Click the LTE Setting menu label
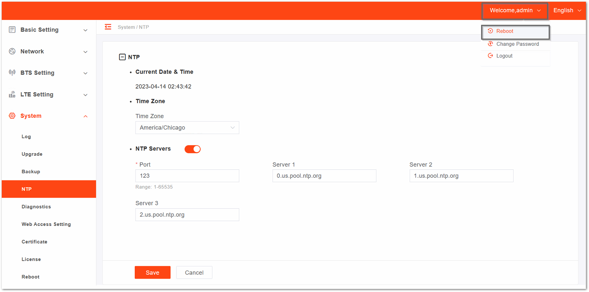589x292 pixels. coord(37,94)
